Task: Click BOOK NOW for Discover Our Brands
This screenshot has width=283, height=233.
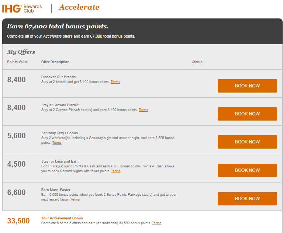Action: (247, 86)
